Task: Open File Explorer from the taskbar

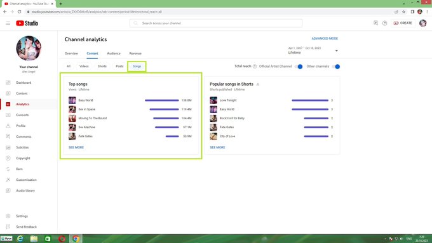Action: [x=34, y=239]
